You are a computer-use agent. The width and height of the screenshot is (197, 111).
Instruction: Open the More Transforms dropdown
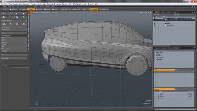tap(14, 27)
